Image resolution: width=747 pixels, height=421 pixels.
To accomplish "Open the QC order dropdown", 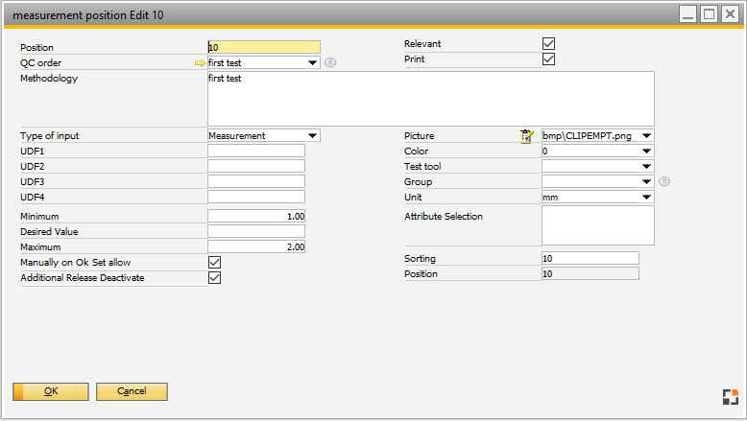I will click(x=312, y=63).
